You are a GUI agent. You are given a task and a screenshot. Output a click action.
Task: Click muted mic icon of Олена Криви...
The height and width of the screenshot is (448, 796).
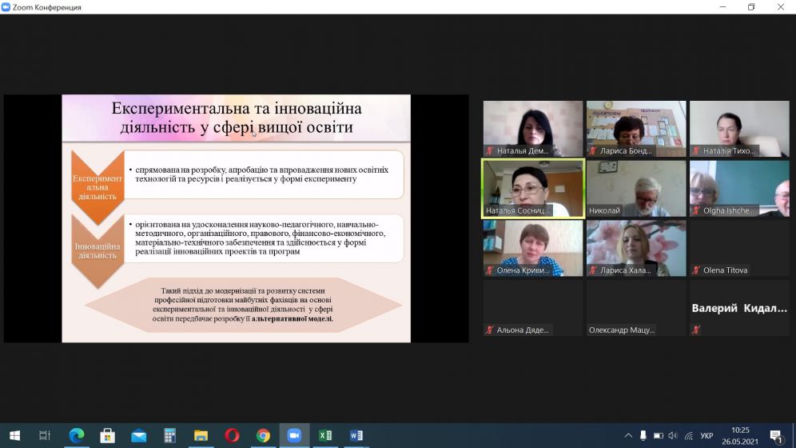490,270
